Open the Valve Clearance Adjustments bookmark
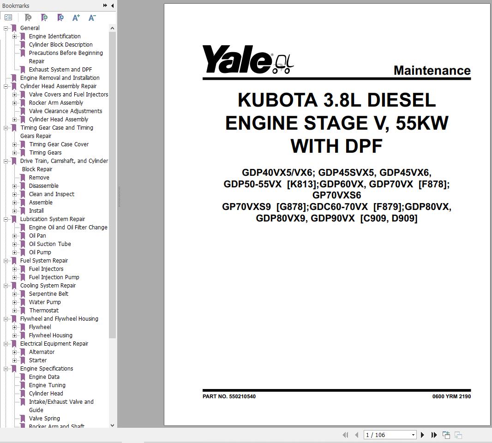This screenshot has width=492, height=443. (65, 111)
